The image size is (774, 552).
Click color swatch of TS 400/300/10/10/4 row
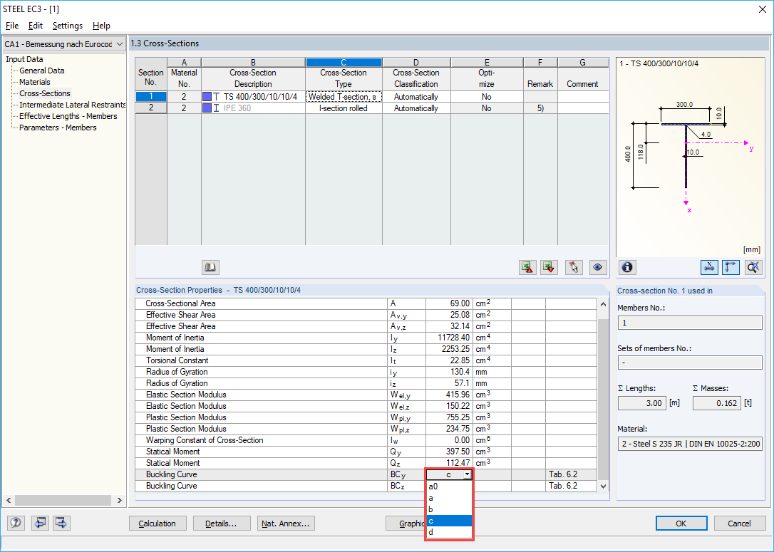(x=207, y=97)
